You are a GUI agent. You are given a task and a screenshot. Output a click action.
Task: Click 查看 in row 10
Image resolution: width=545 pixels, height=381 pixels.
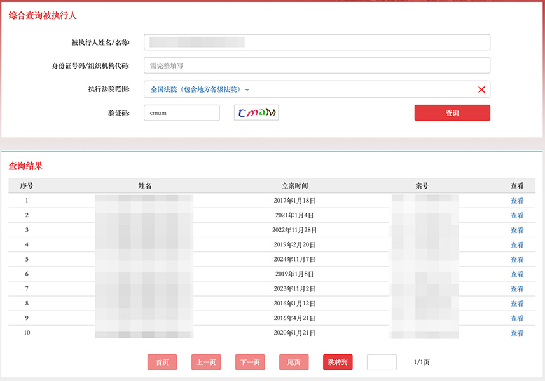(517, 333)
